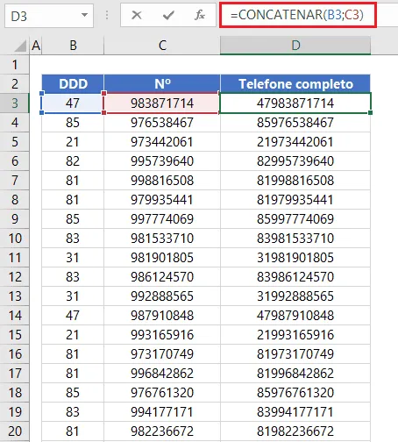This screenshot has height=442, width=398.
Task: Select row 1 header
Action: pos(15,65)
